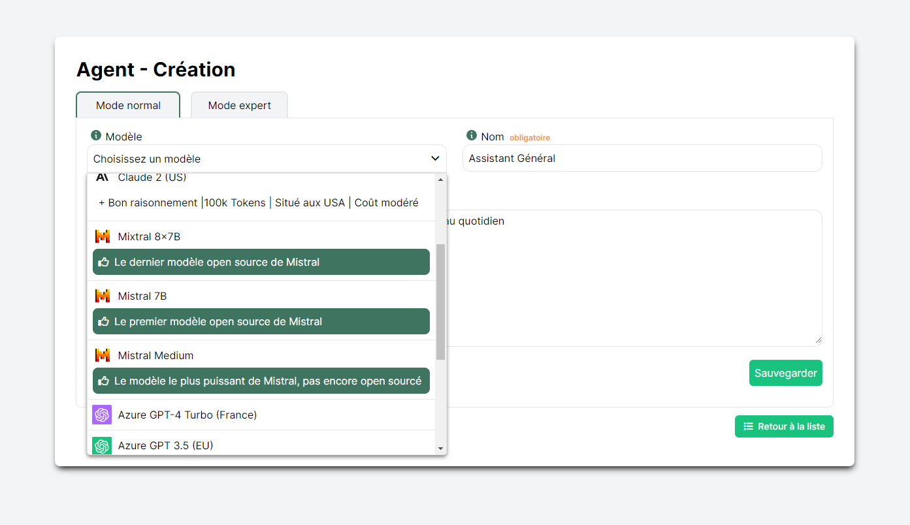Click the chevron arrow of model selector
Image resolution: width=910 pixels, height=525 pixels.
point(435,159)
